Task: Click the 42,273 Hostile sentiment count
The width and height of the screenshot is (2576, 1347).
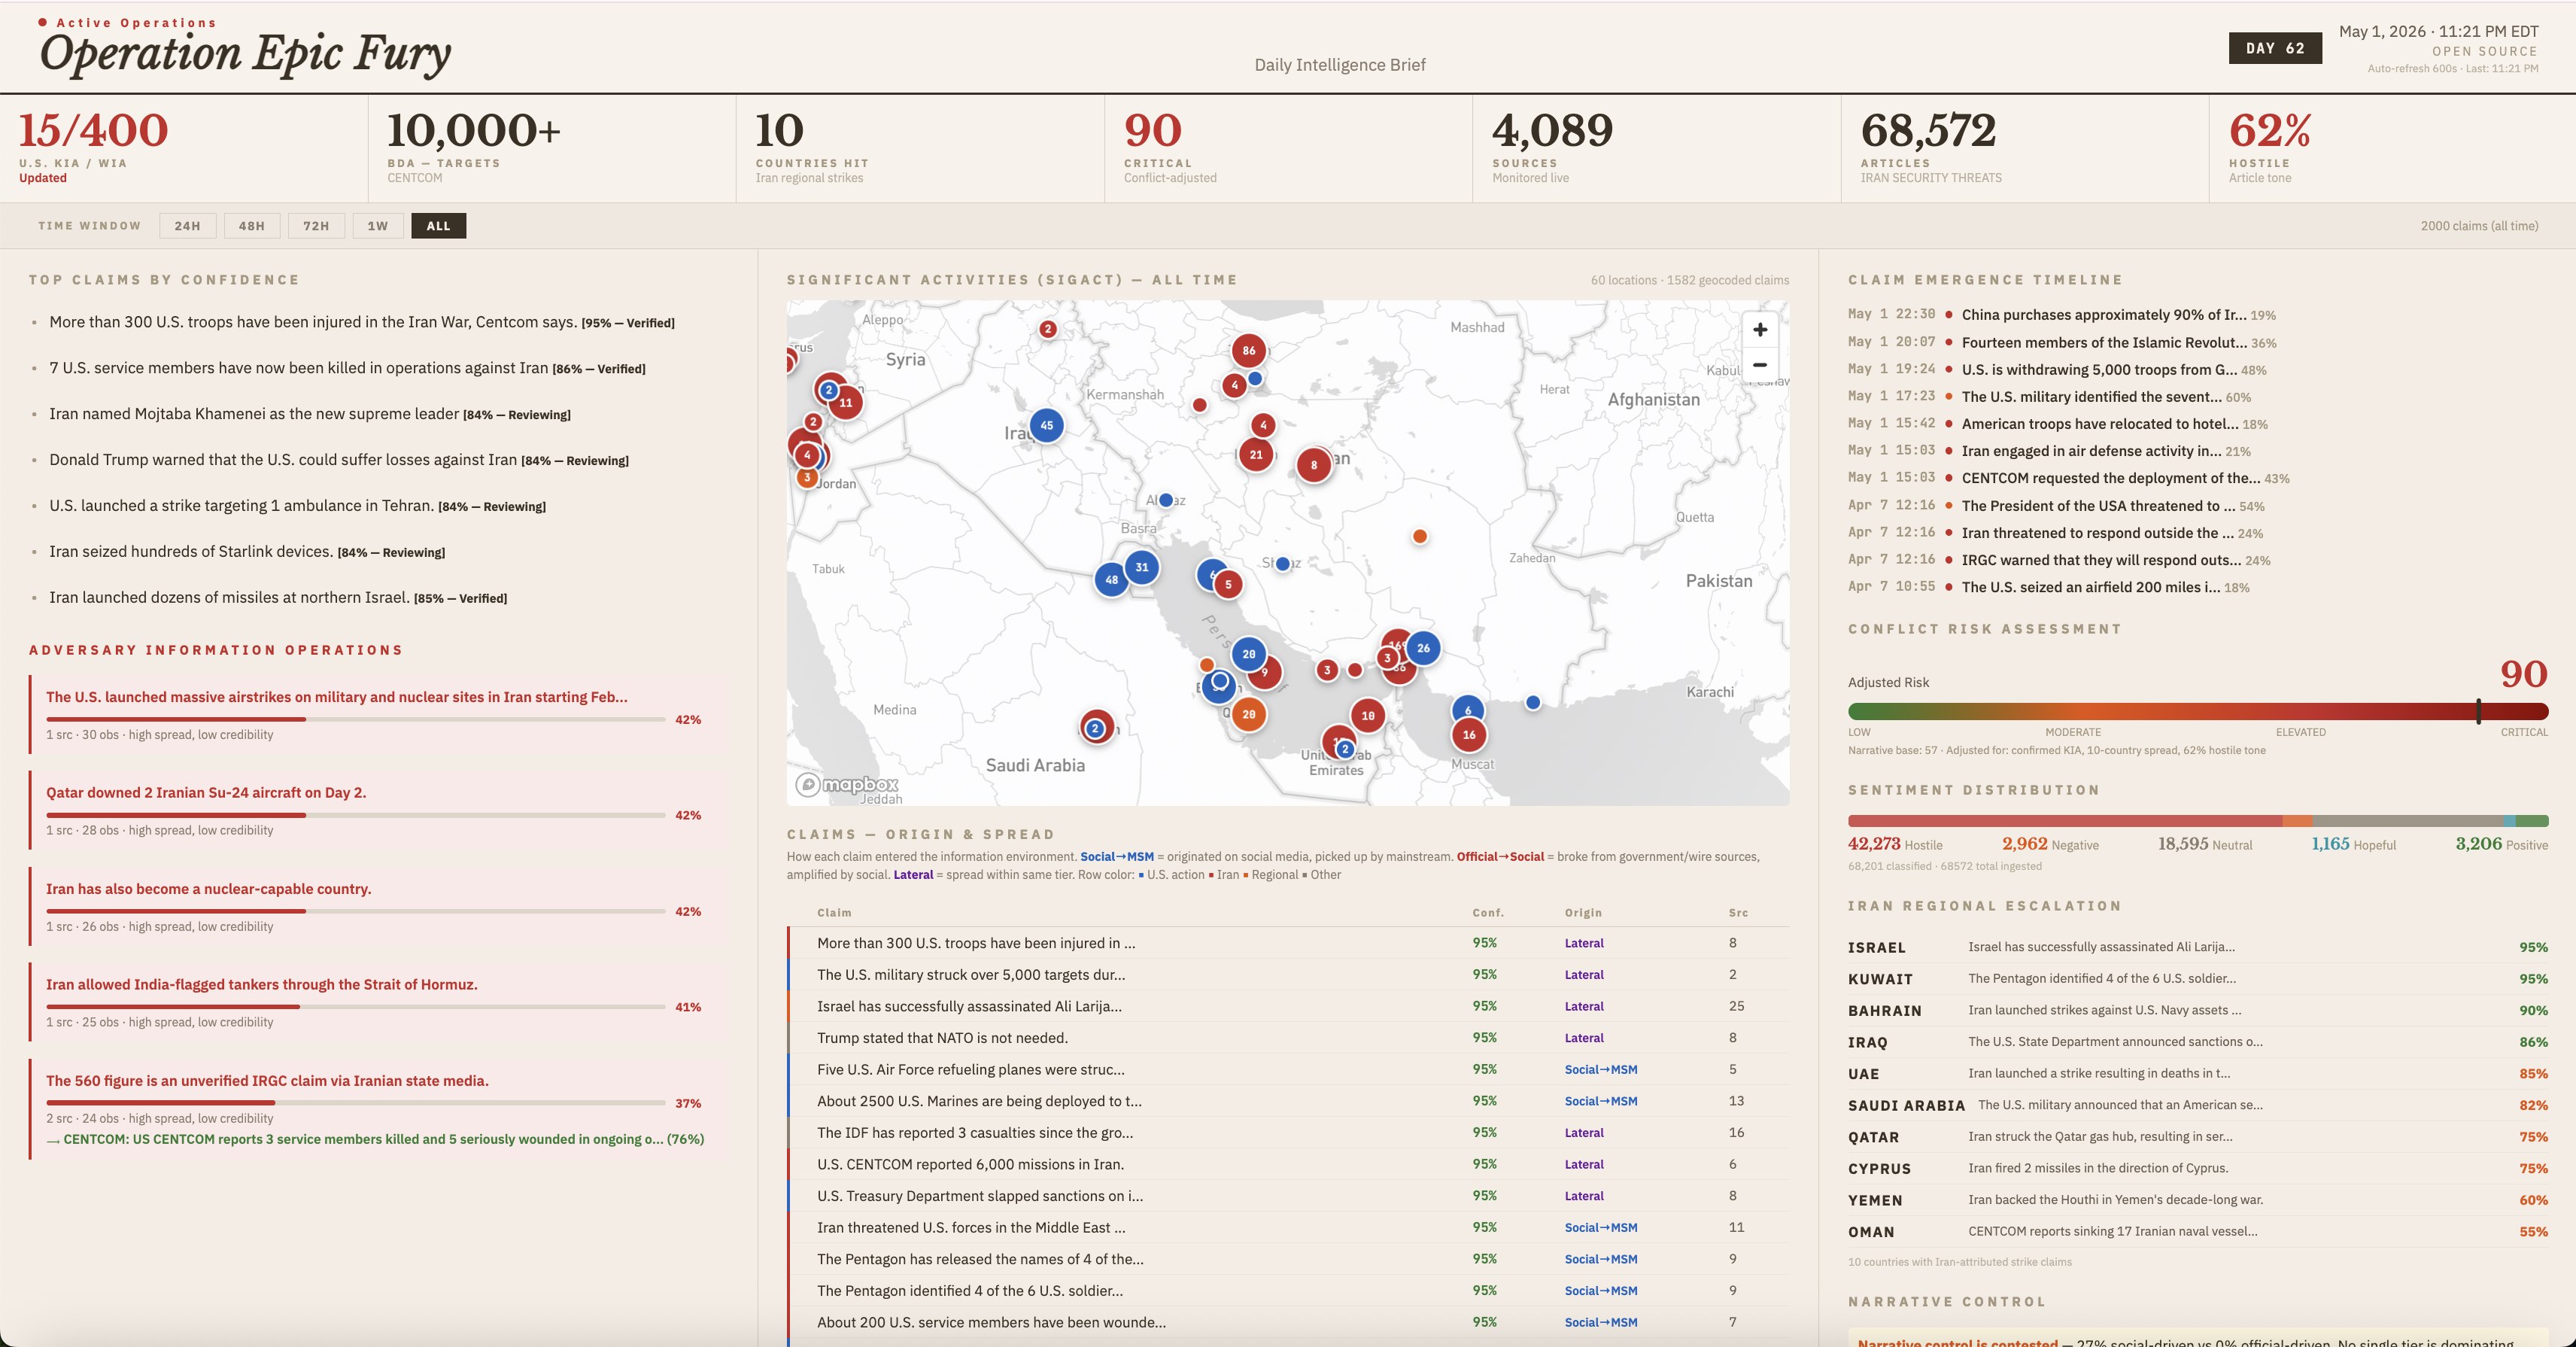Action: (1895, 845)
